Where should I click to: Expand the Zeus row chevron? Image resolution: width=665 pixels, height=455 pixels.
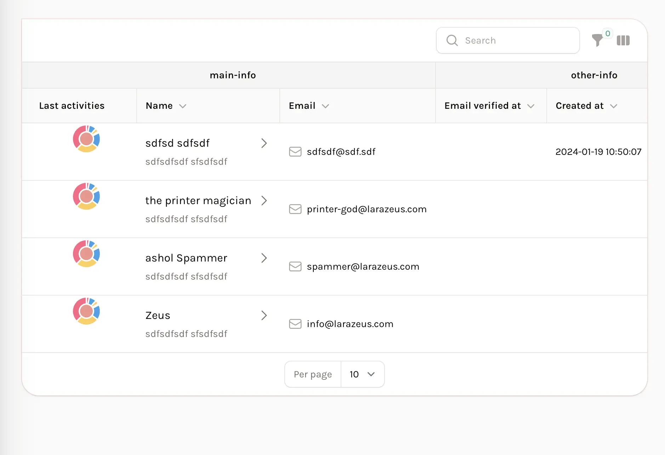(264, 315)
